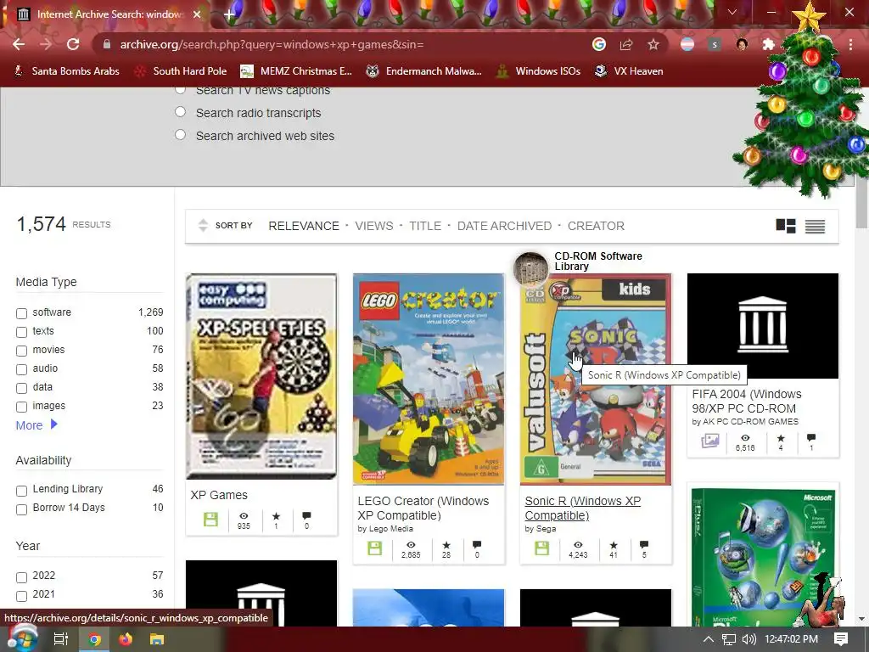Click the LEGO Creator cover thumbnail
869x652 pixels.
(429, 379)
